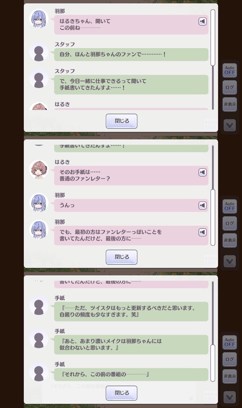Toggle Auto OFF in the bottom panel
The height and width of the screenshot is (408, 242).
[x=230, y=342]
